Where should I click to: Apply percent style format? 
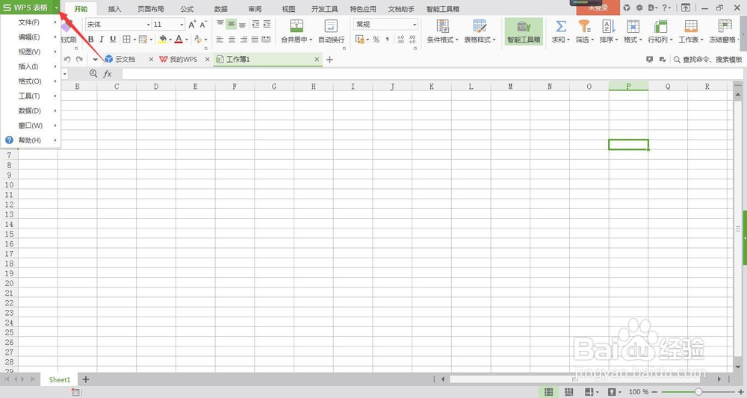click(x=376, y=40)
